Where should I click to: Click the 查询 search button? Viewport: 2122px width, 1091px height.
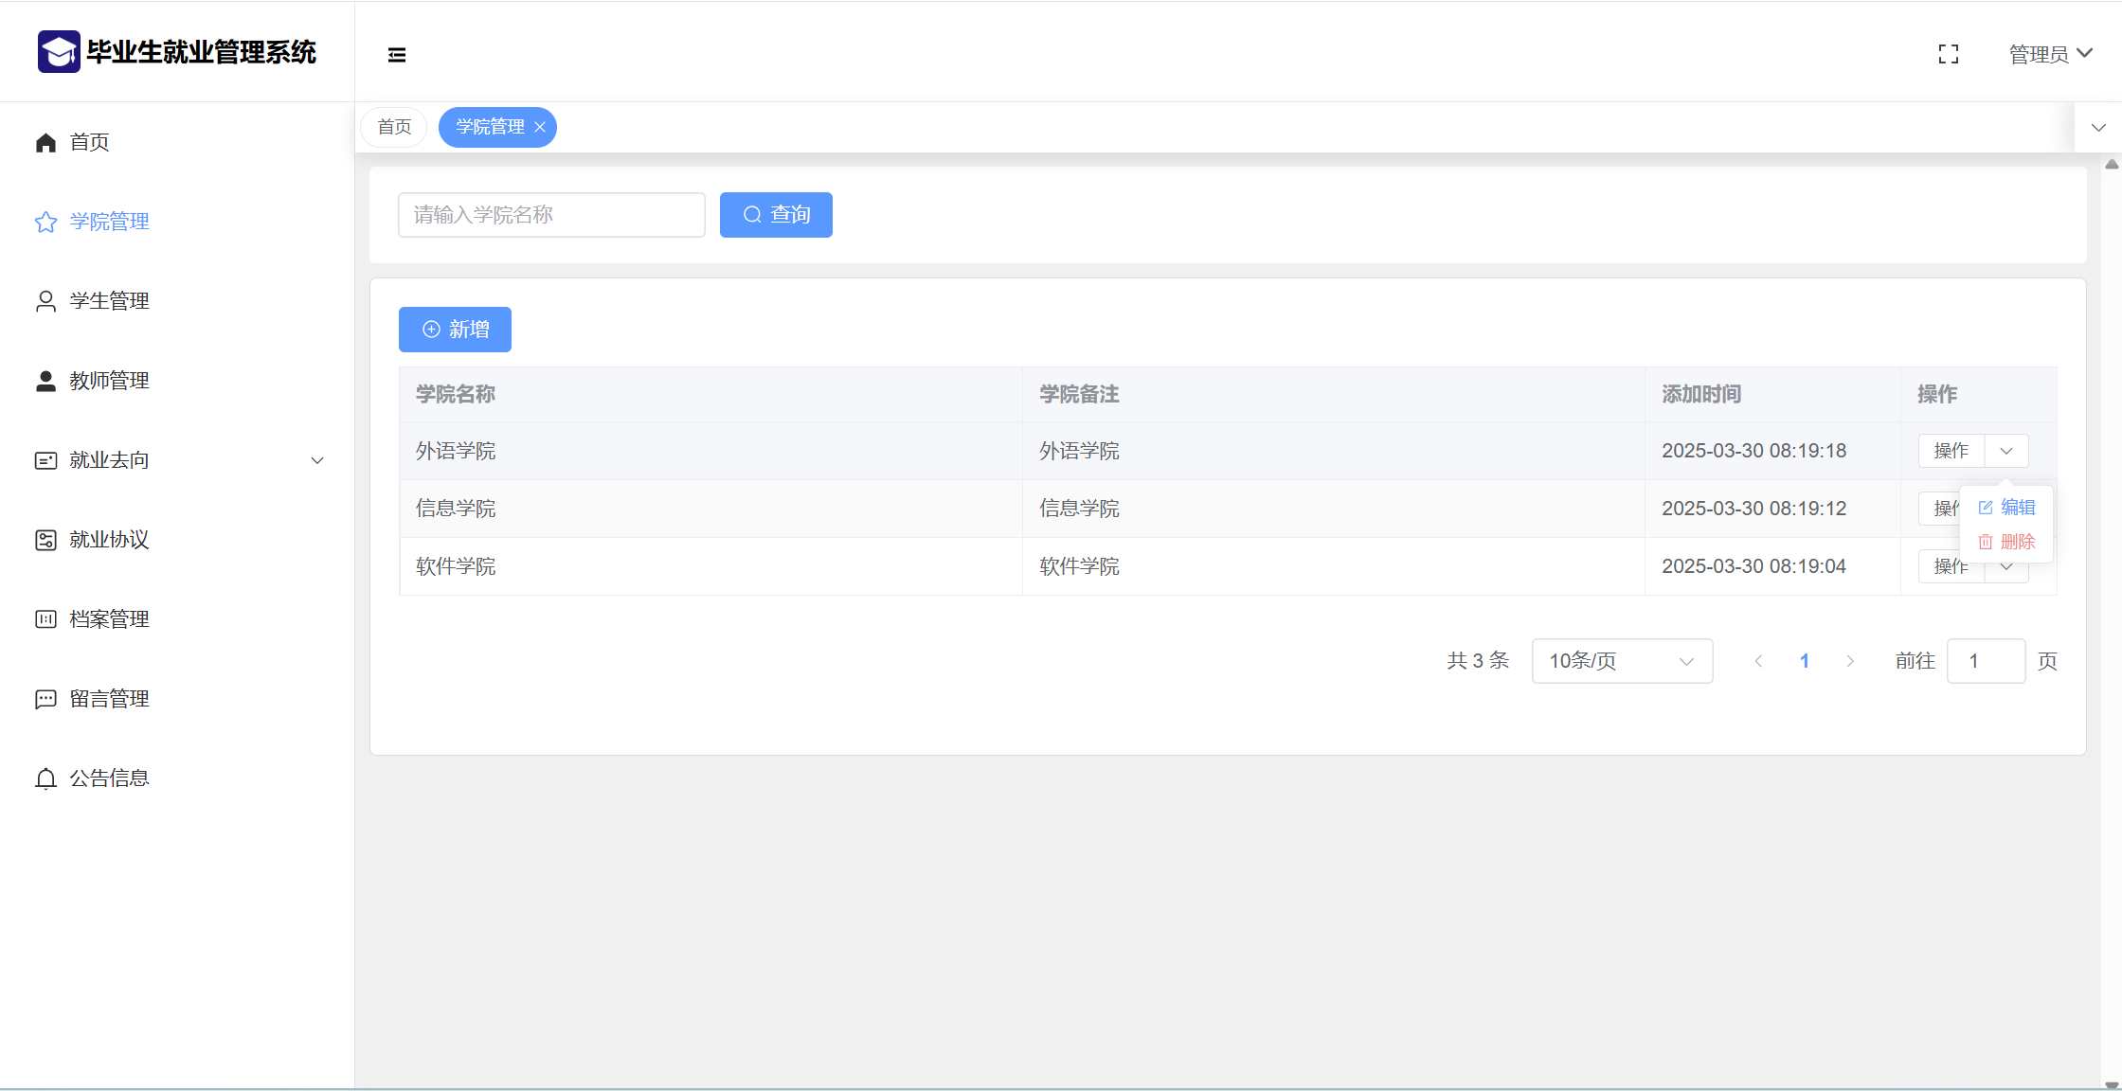776,215
